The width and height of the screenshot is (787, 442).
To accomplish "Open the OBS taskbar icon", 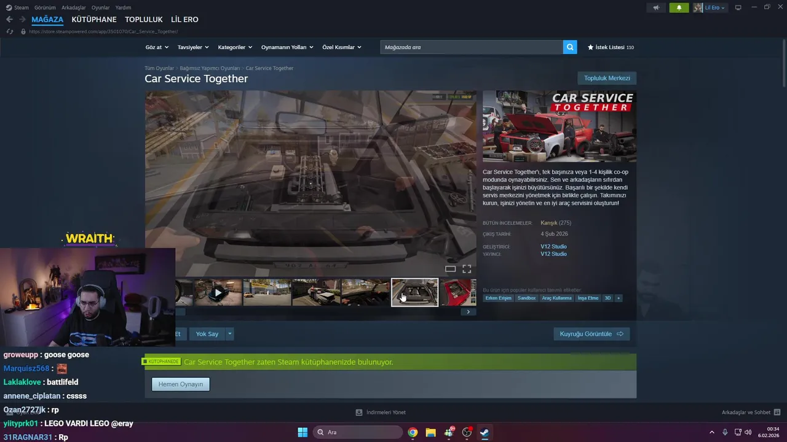I will point(467,432).
